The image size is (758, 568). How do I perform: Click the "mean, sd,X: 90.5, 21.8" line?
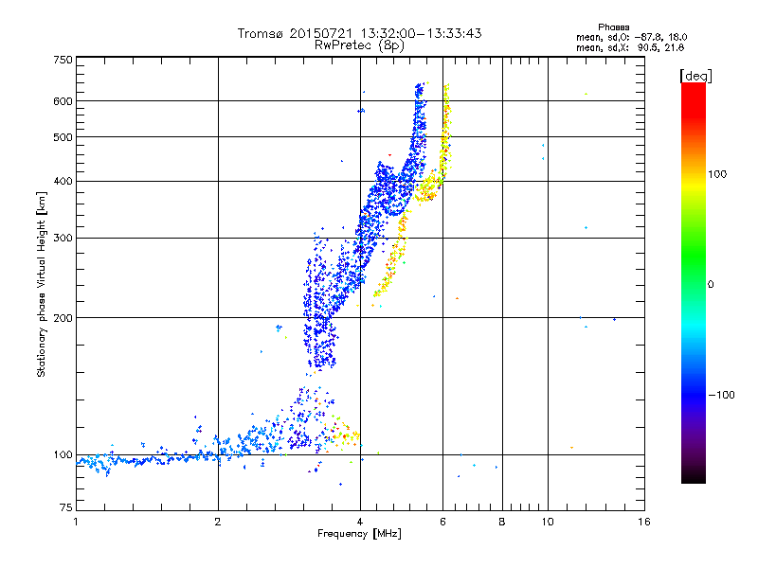[x=630, y=47]
